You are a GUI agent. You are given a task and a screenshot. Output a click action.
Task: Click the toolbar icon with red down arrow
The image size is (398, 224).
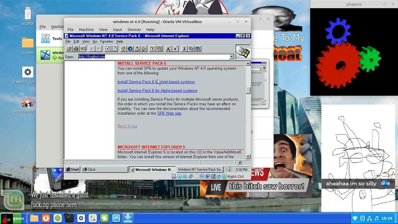pyautogui.click(x=137, y=49)
